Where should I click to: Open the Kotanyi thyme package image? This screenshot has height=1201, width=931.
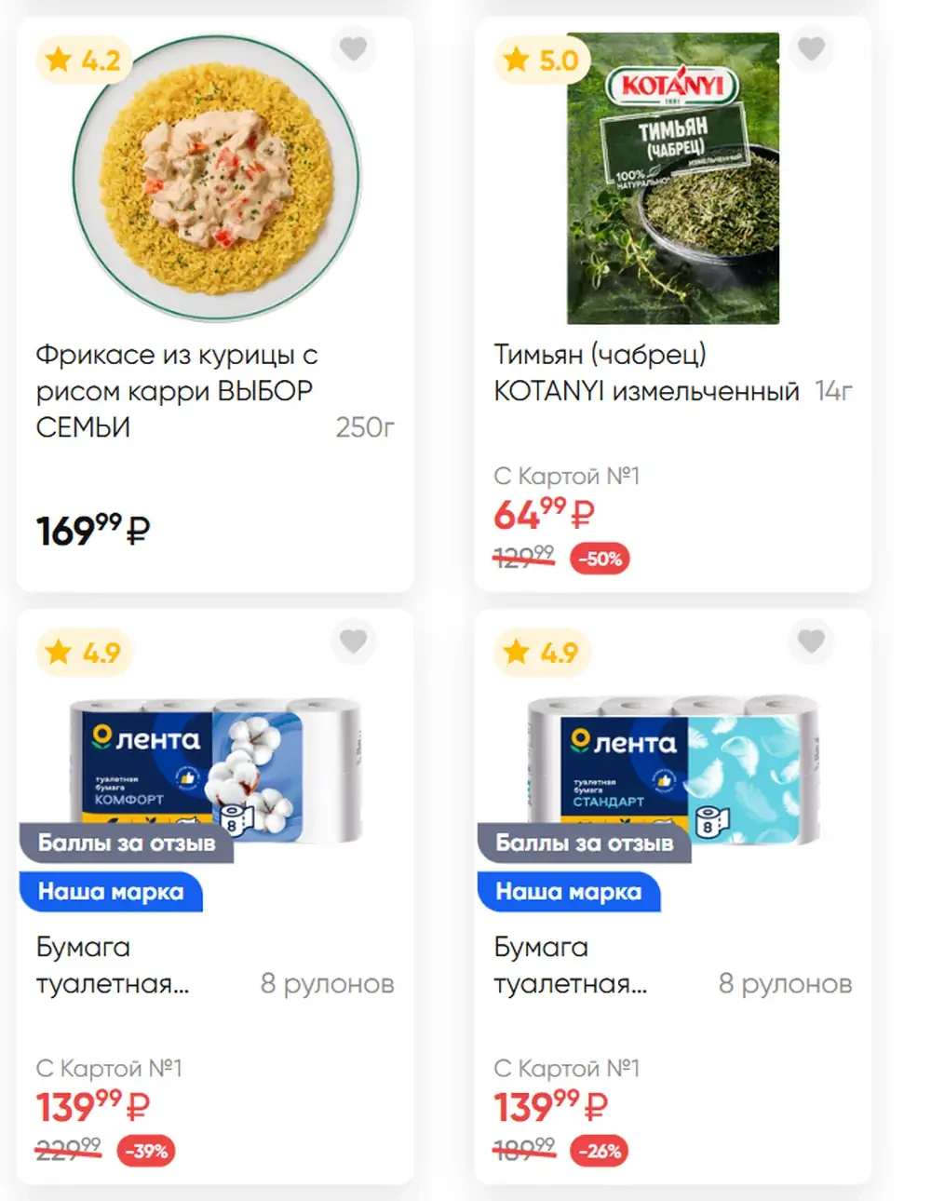click(673, 178)
